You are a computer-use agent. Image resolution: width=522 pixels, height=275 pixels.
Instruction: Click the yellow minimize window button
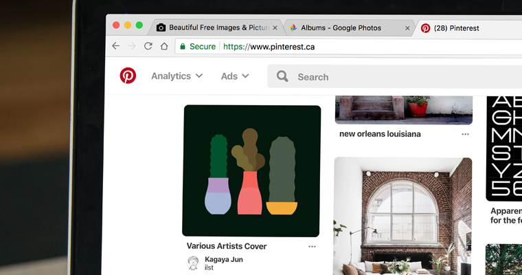pos(128,25)
